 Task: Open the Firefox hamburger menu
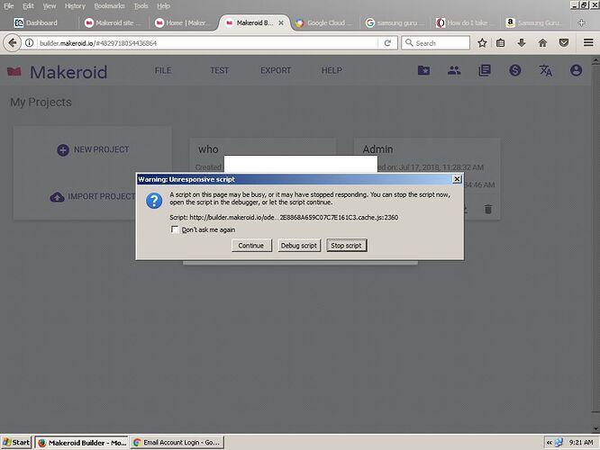[587, 42]
